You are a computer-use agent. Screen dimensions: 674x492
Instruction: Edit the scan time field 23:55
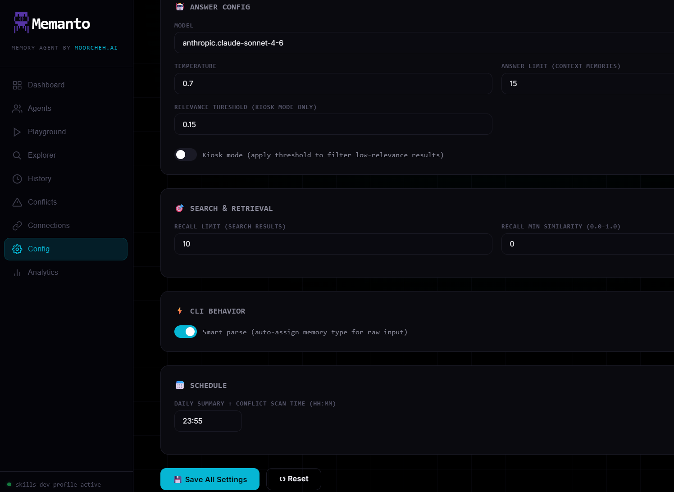click(208, 421)
